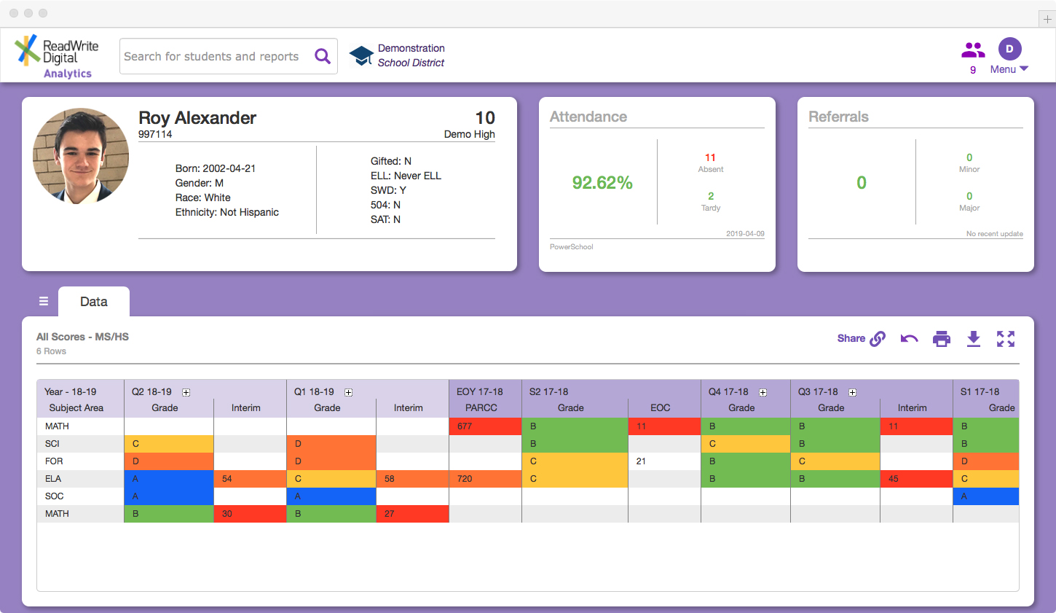This screenshot has height=613, width=1056.
Task: Switch to the Data tab
Action: coord(93,300)
